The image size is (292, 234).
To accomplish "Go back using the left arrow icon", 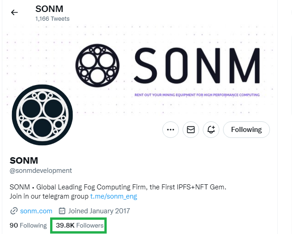I will (14, 12).
